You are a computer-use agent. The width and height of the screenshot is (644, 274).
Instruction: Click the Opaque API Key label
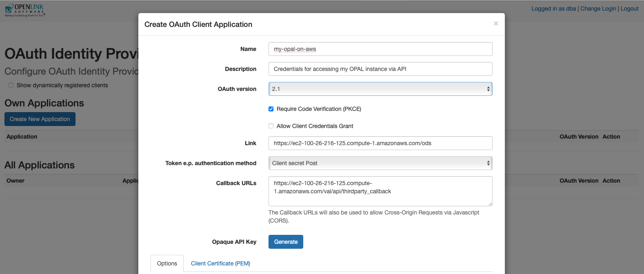click(x=234, y=242)
